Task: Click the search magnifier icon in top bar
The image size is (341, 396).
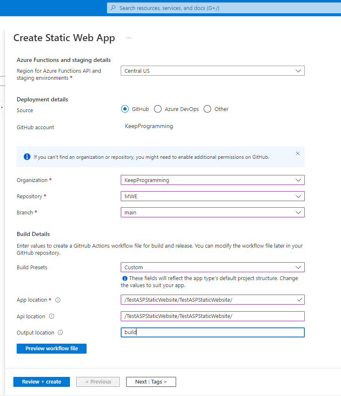Action: coord(113,8)
